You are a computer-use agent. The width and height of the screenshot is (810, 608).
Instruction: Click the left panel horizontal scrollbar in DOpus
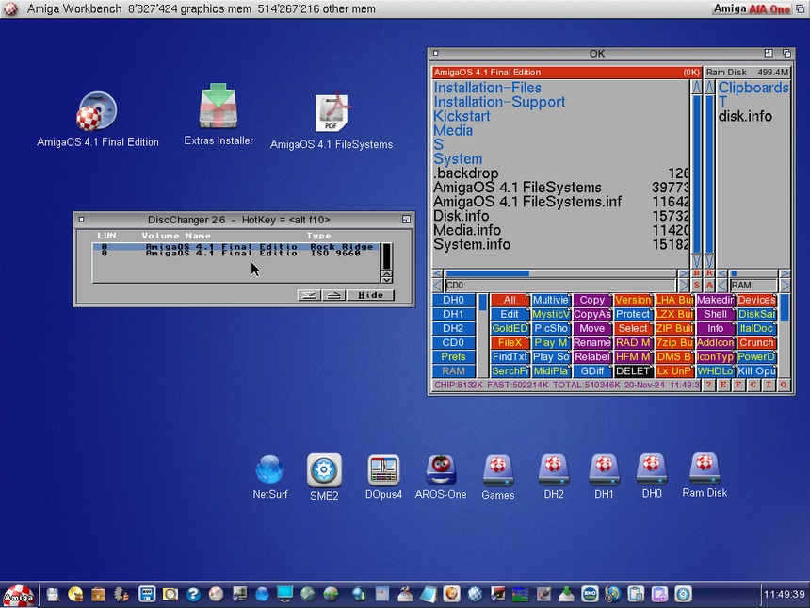[x=560, y=273]
